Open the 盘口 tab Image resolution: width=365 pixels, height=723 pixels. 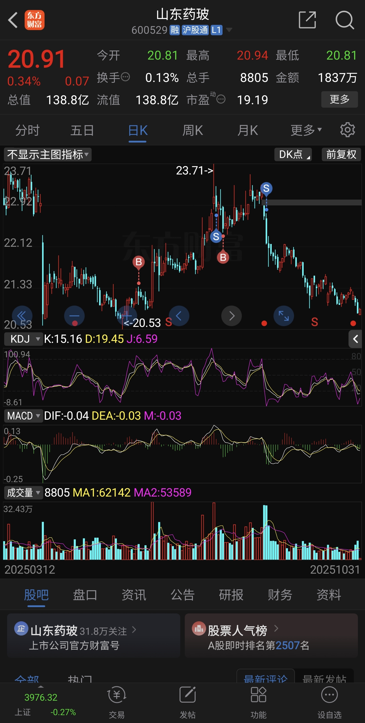coord(85,595)
